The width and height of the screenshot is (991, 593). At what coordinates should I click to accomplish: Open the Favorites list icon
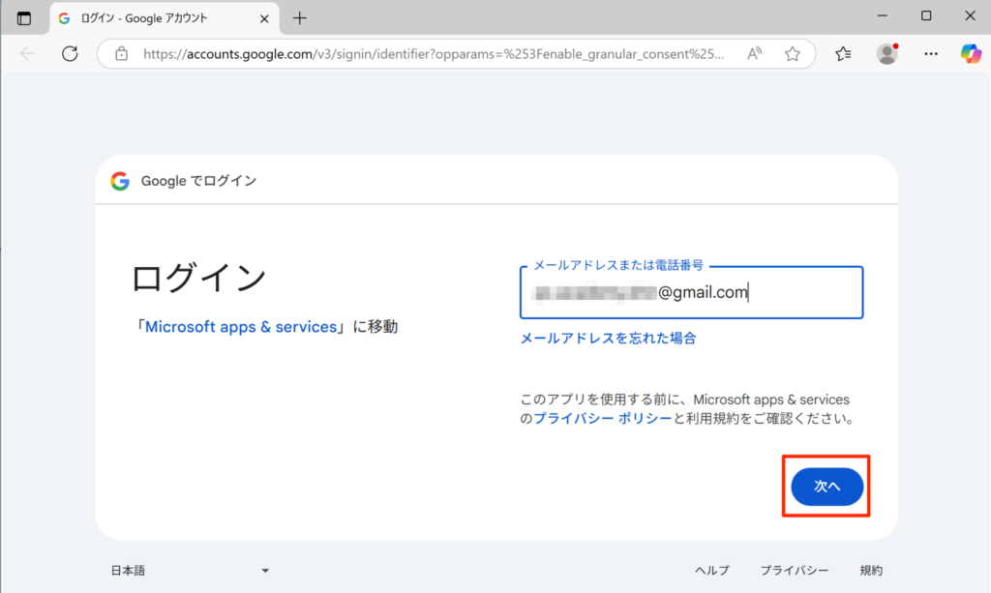(x=843, y=53)
